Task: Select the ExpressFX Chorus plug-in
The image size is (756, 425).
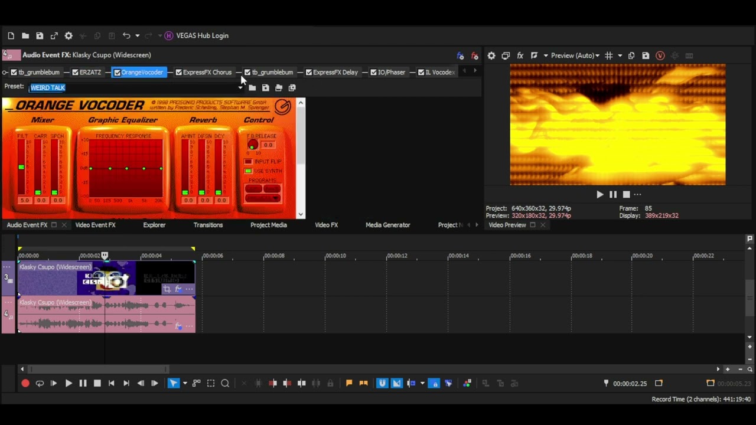Action: (207, 73)
